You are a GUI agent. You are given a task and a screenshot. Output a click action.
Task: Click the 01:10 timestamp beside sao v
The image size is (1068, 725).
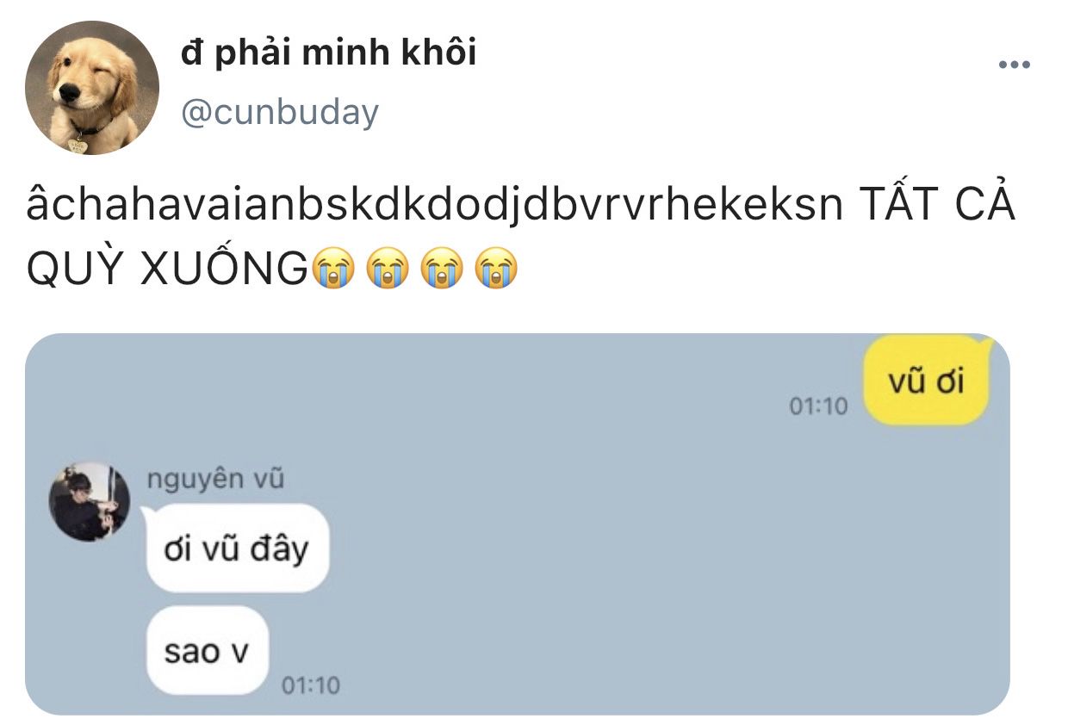(311, 685)
